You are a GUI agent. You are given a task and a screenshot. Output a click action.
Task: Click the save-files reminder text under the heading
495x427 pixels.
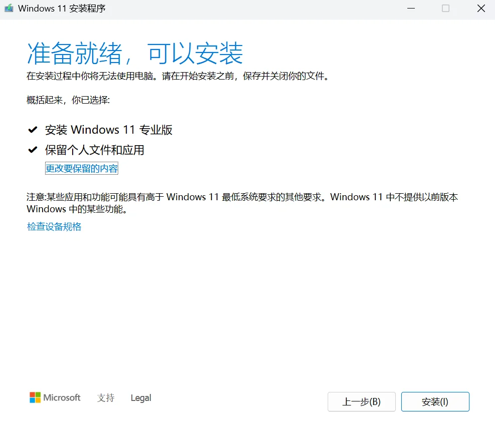177,76
